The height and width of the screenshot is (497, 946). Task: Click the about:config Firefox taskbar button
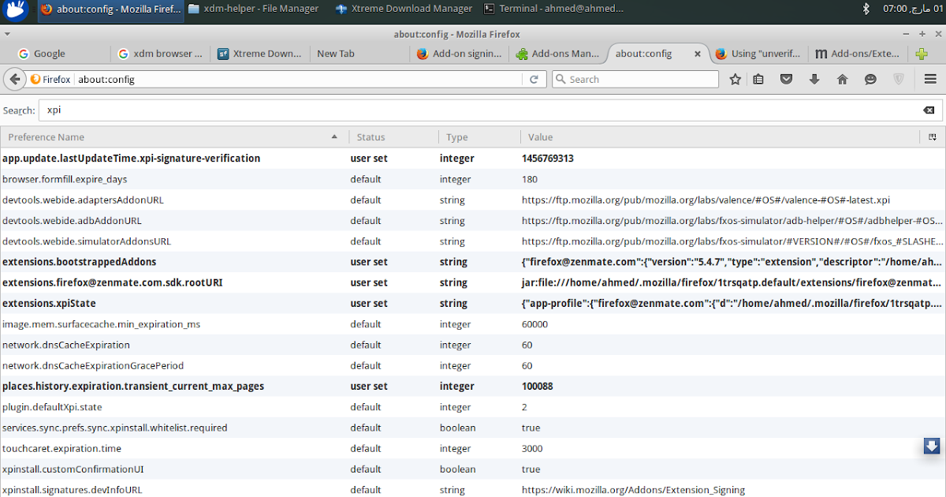[x=110, y=9]
